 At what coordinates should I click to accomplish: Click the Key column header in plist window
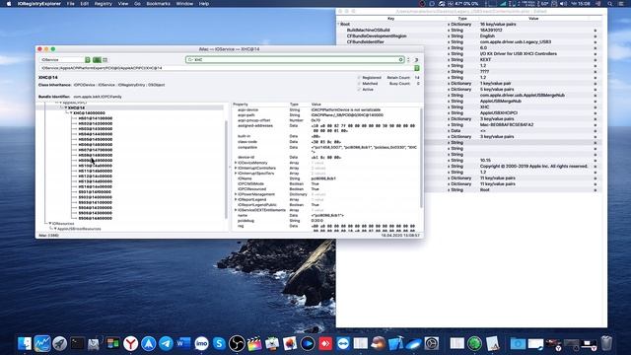click(390, 19)
